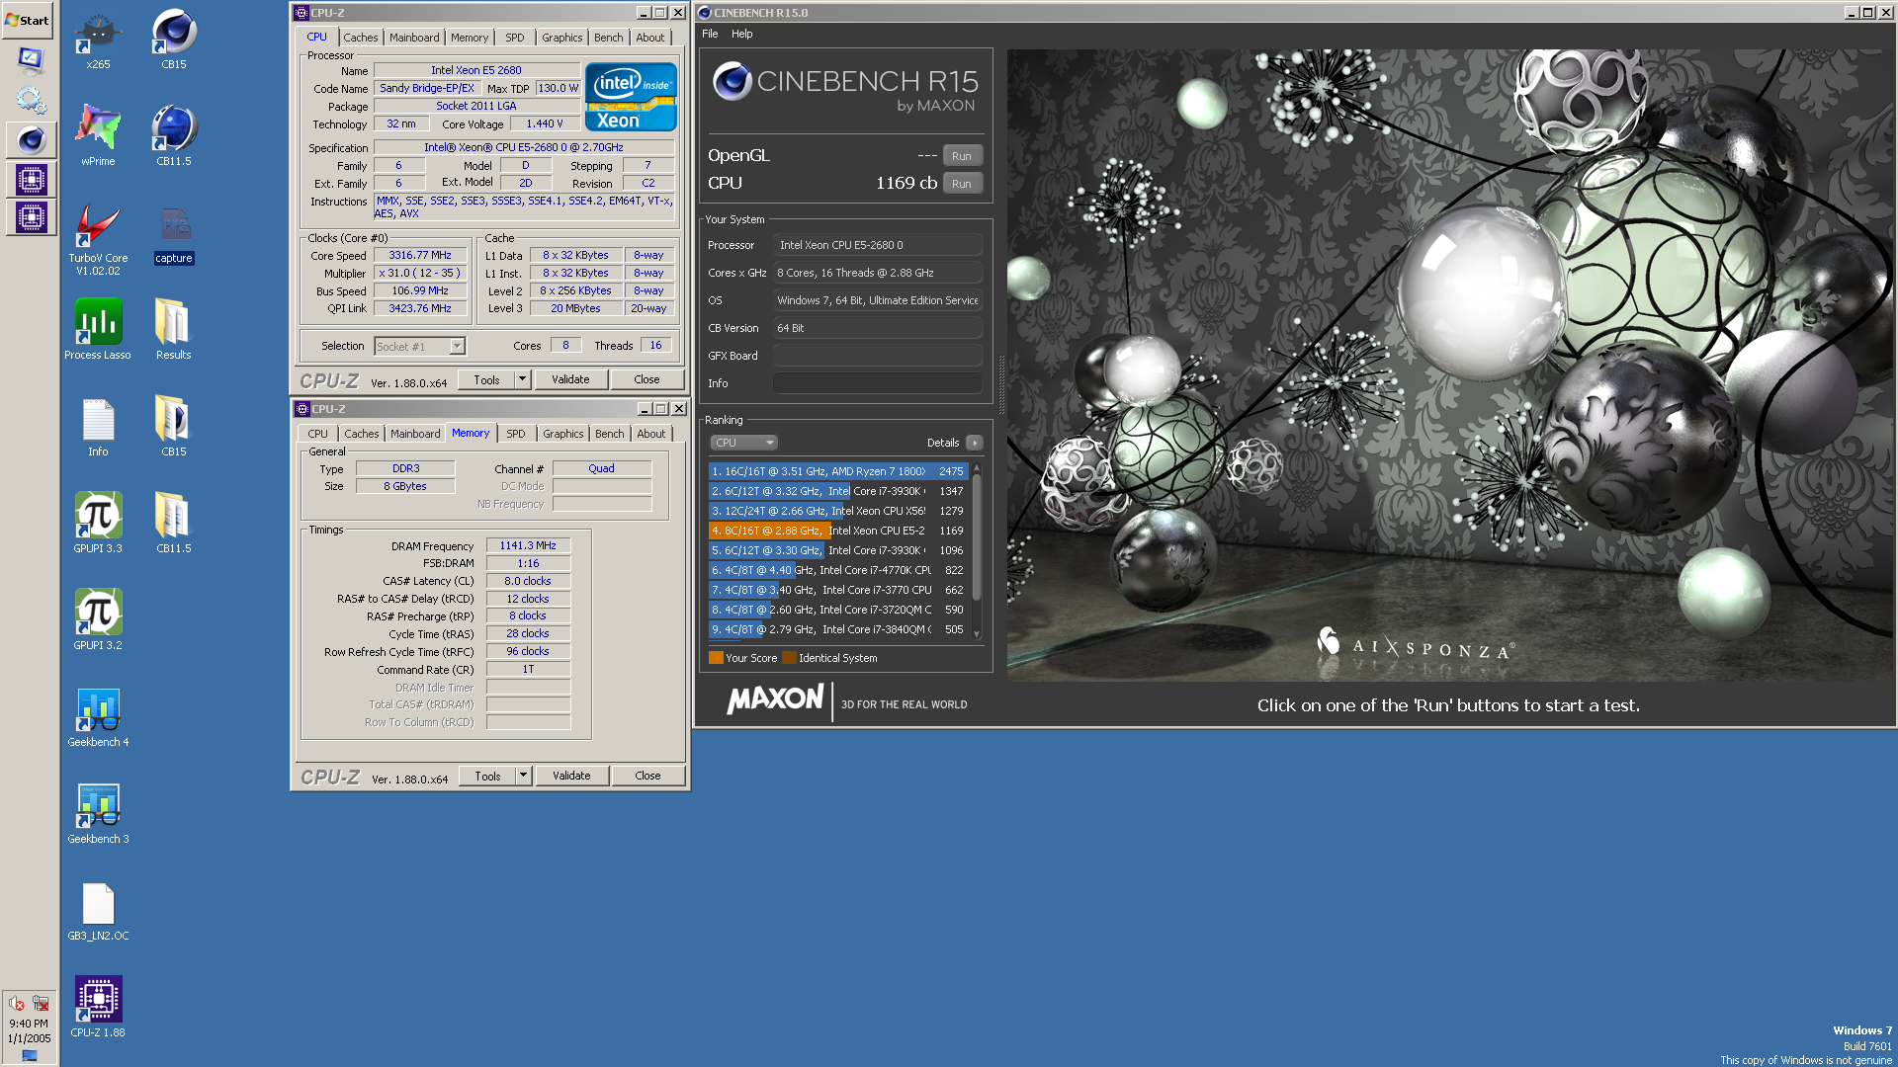Click the first CPU-Z taskbar button
The height and width of the screenshot is (1067, 1898).
coord(31,180)
